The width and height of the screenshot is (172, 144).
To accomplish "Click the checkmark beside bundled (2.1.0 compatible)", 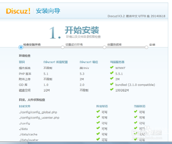I will (112, 84).
